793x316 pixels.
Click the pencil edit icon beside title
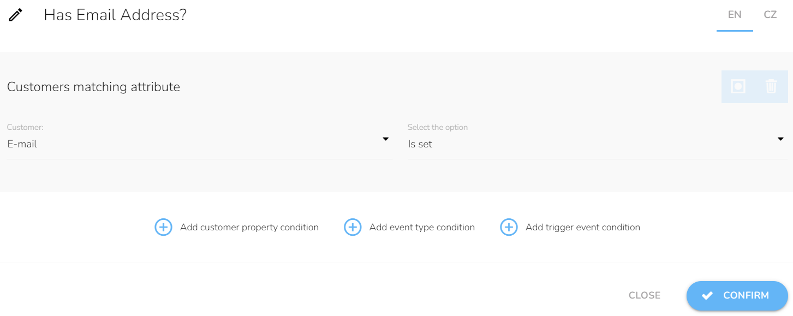(x=16, y=15)
